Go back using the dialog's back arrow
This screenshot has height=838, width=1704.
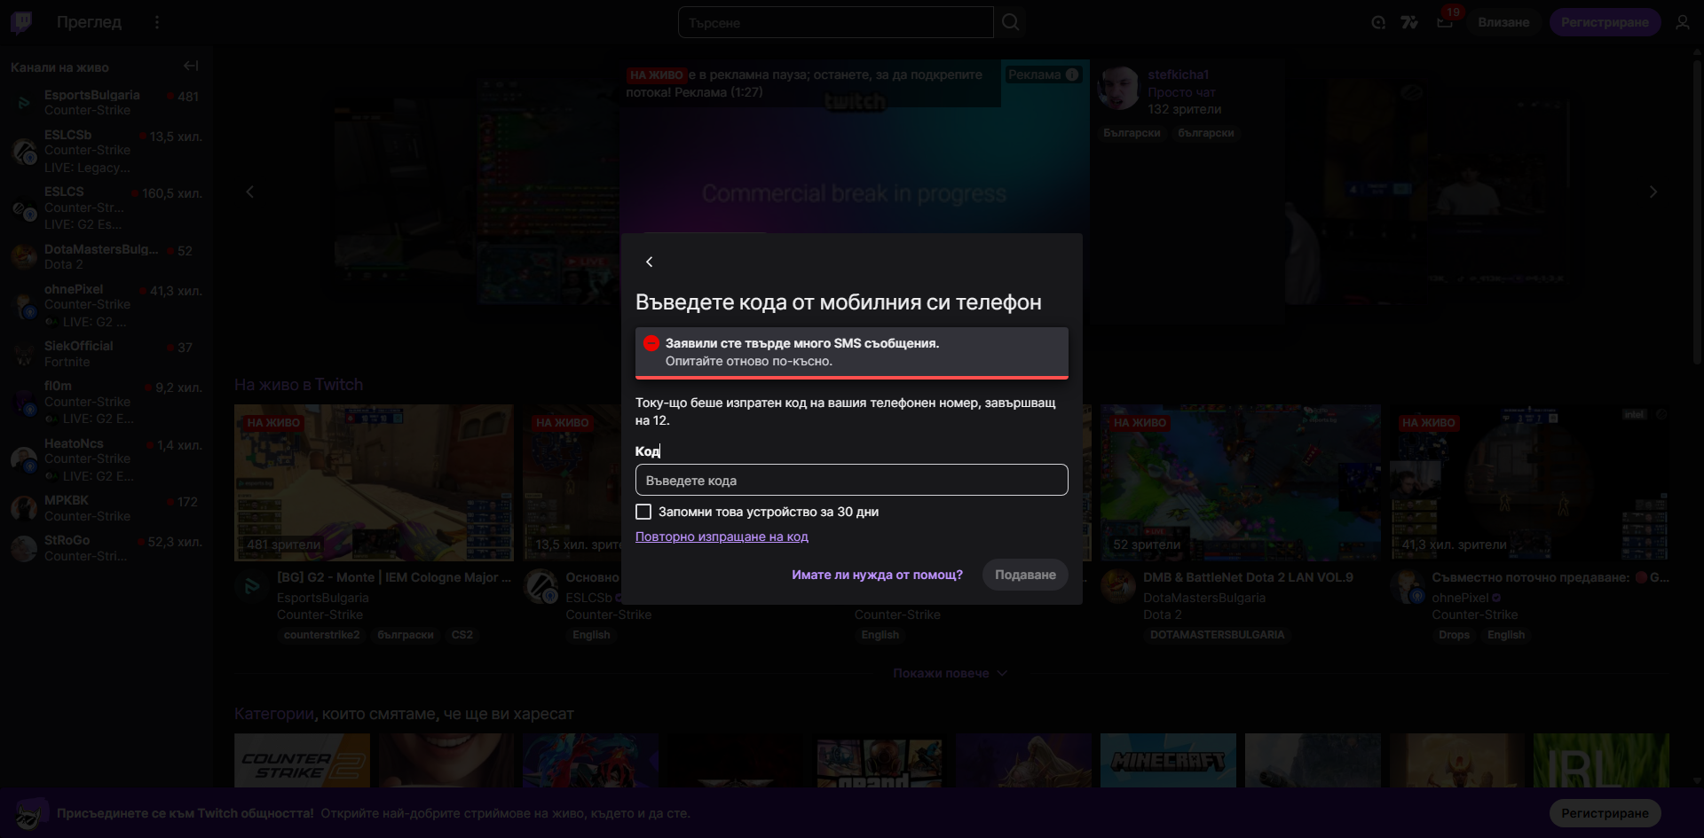click(x=650, y=262)
